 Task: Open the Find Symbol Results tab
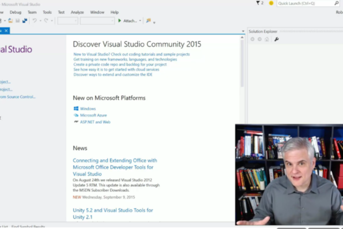pos(28,227)
